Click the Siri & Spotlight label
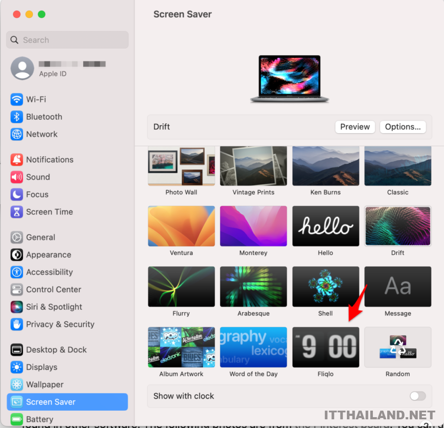Image resolution: width=444 pixels, height=428 pixels. click(54, 307)
